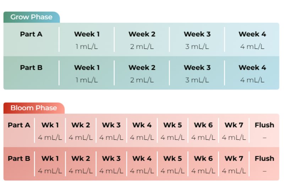Image resolution: width=284 pixels, height=196 pixels.
Task: Click Week 2 cell in Grow Part A row
Action: [x=142, y=40]
